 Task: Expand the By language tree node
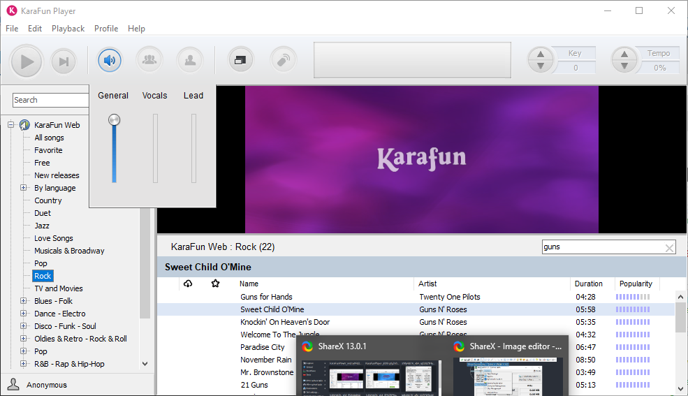24,188
